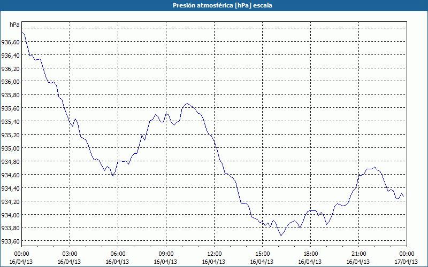Click the "hPa" unit label
The image size is (428, 267).
tap(14, 25)
